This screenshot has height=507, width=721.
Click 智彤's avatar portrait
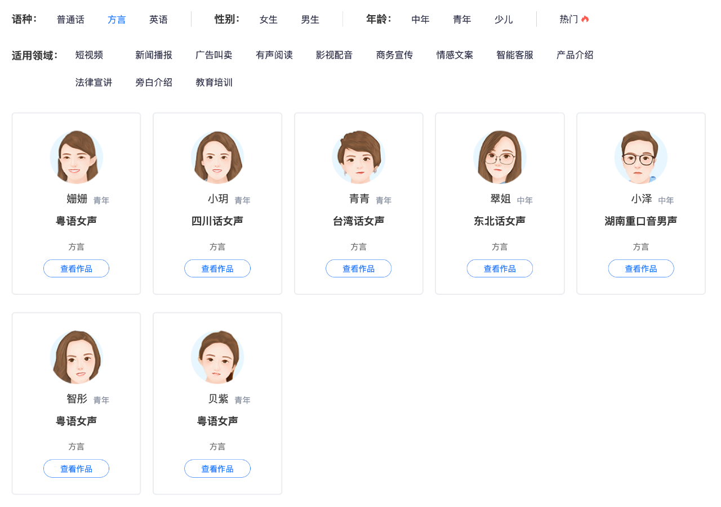(x=76, y=357)
